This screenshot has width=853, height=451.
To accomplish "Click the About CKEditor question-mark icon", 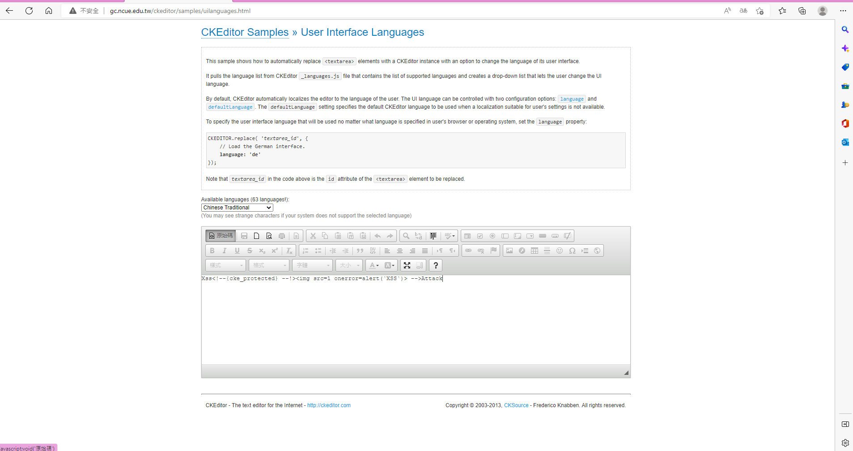I will tap(436, 265).
